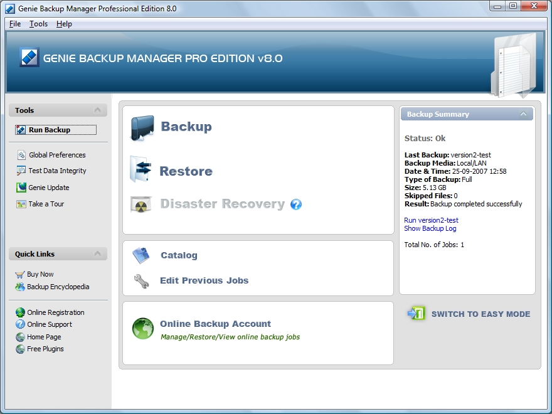Open the Help menu
This screenshot has height=414, width=552.
point(64,24)
